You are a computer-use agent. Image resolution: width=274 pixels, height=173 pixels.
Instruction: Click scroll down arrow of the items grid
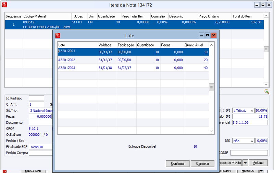pos(266,84)
